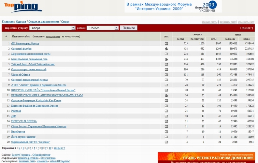Click lock icon for Баскетбольная социальная сеть
Screen dimensions: 258x163
click(x=166, y=59)
